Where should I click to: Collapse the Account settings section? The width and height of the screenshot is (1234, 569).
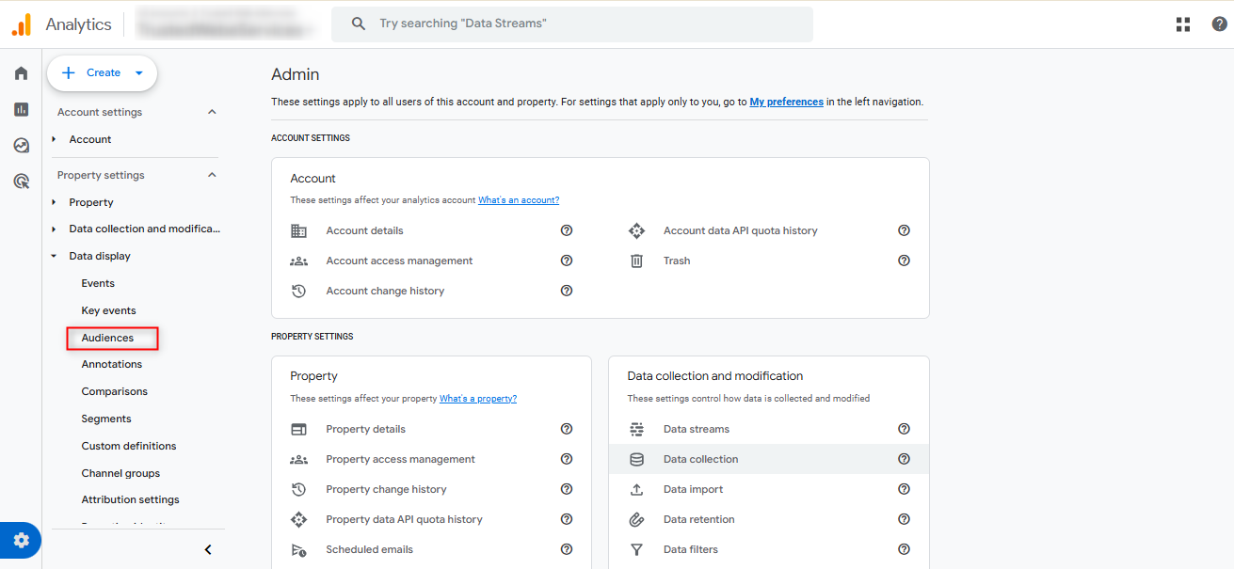(x=212, y=112)
